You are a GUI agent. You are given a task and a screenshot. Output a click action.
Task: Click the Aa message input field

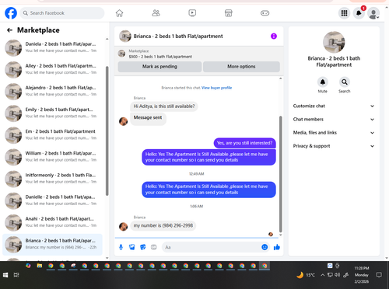216,247
